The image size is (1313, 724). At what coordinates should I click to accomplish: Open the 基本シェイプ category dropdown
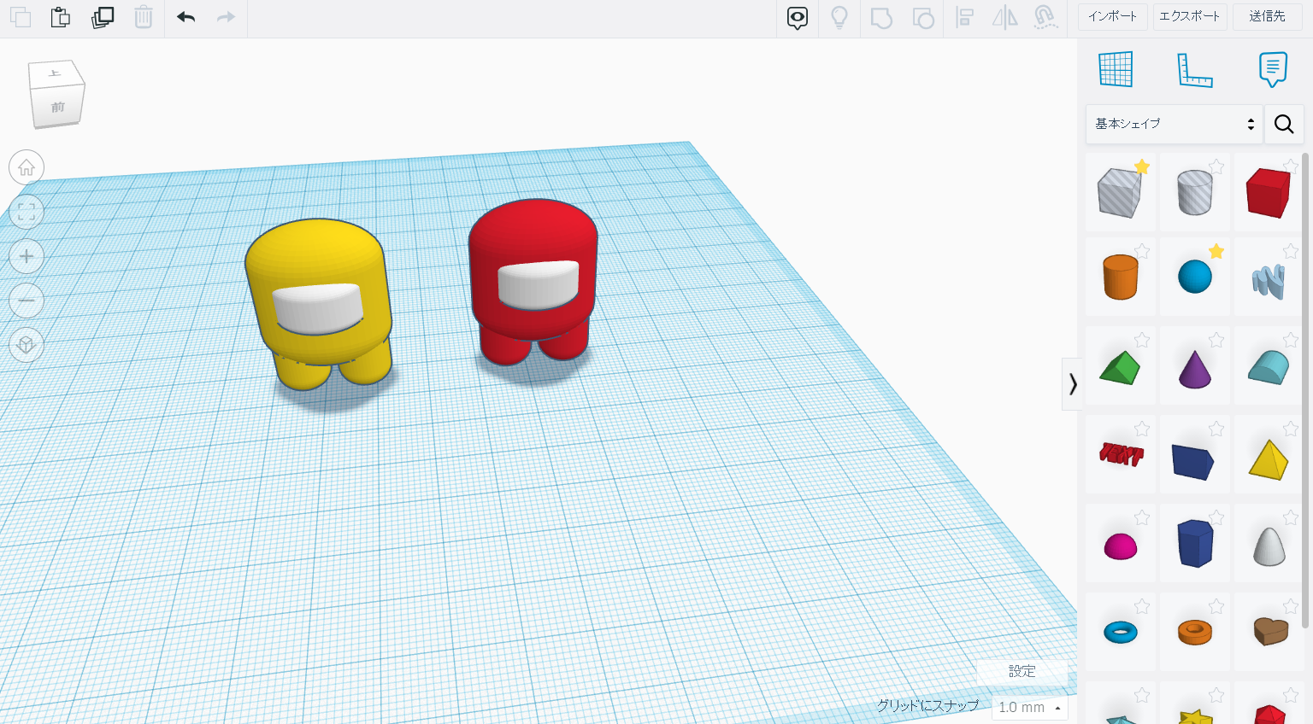pos(1173,124)
